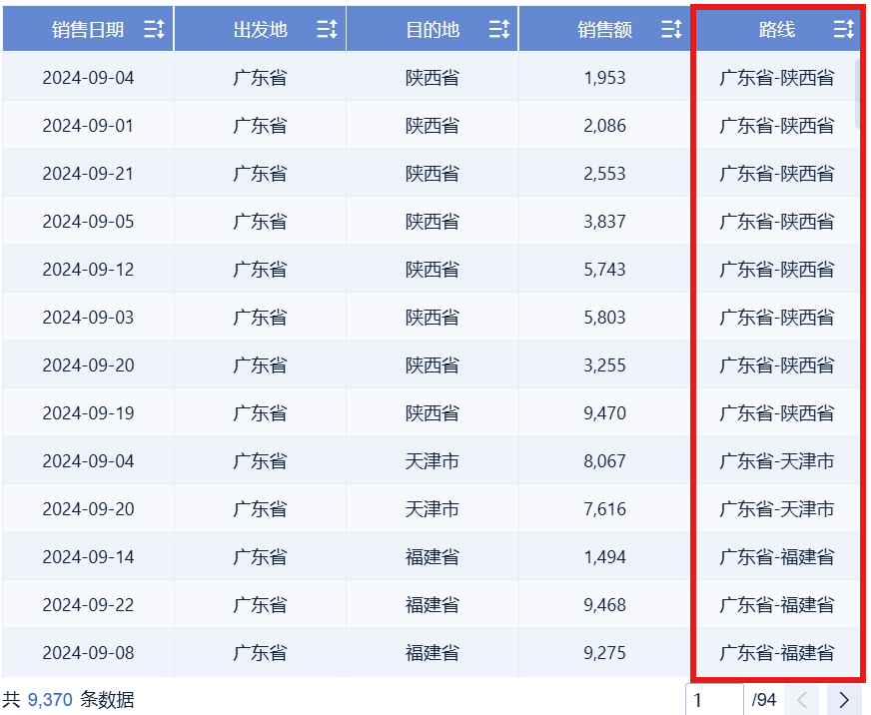This screenshot has width=871, height=715.
Task: Click the page number input field
Action: click(x=714, y=699)
